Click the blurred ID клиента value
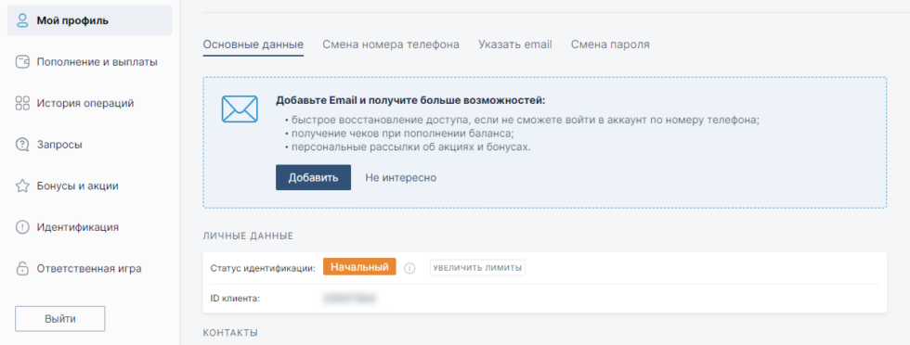The height and width of the screenshot is (345, 910). (x=350, y=299)
